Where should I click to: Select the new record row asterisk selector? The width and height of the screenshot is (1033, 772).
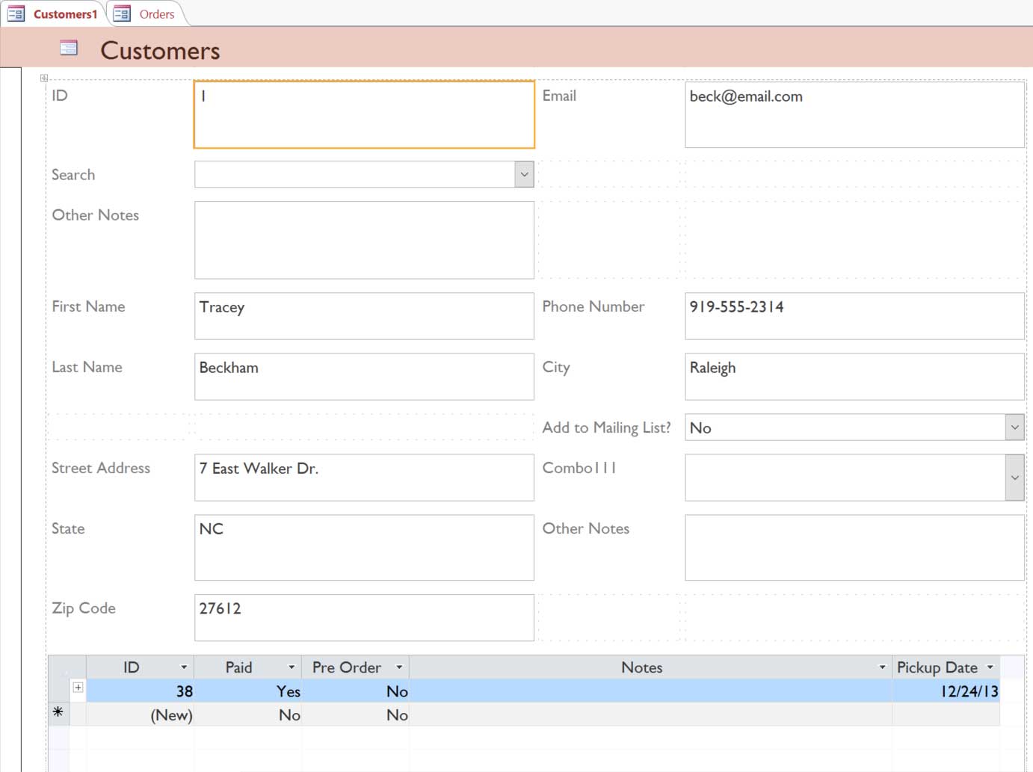(58, 714)
